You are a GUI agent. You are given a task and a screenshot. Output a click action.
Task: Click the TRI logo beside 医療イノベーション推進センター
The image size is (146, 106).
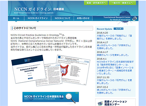tap(100, 103)
